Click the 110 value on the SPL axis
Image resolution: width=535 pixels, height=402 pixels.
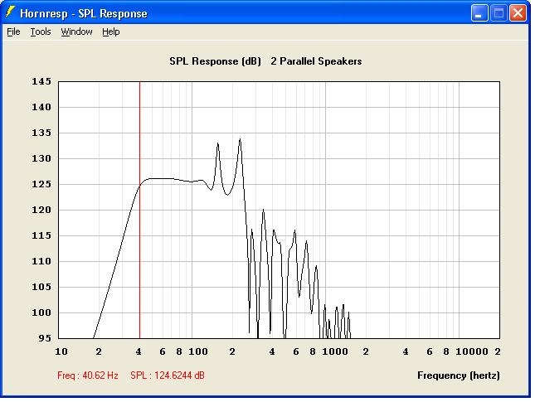pyautogui.click(x=41, y=261)
